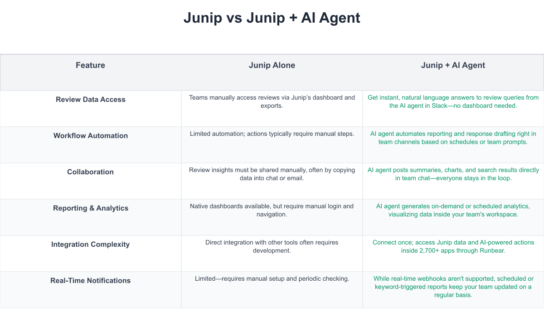Click the green text about posting summaries and charts
The width and height of the screenshot is (544, 326).
pos(453,174)
